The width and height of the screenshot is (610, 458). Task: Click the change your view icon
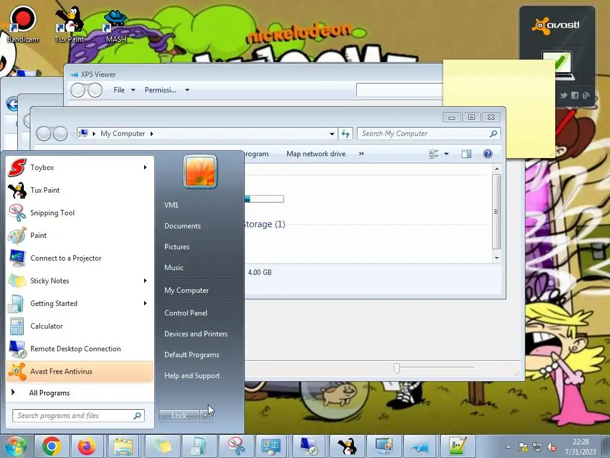coord(434,154)
